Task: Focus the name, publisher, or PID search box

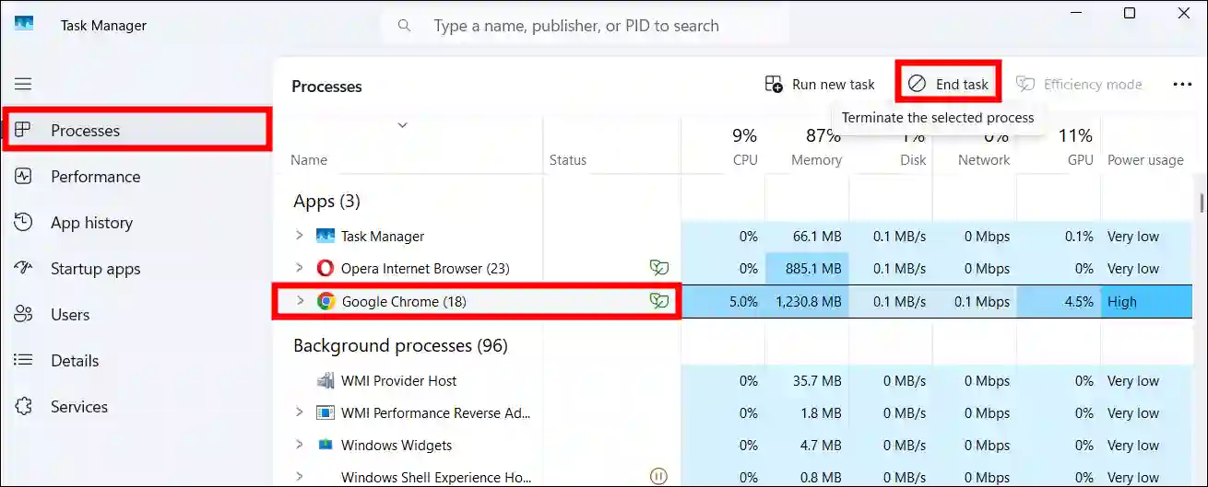Action: tap(585, 26)
